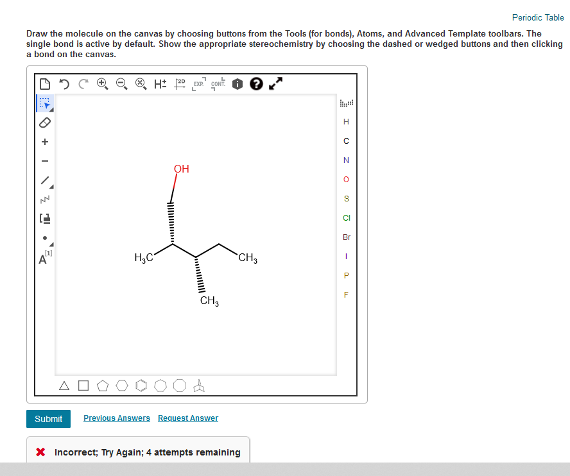The width and height of the screenshot is (570, 476).
Task: Open the Periodic Table link
Action: 537,17
